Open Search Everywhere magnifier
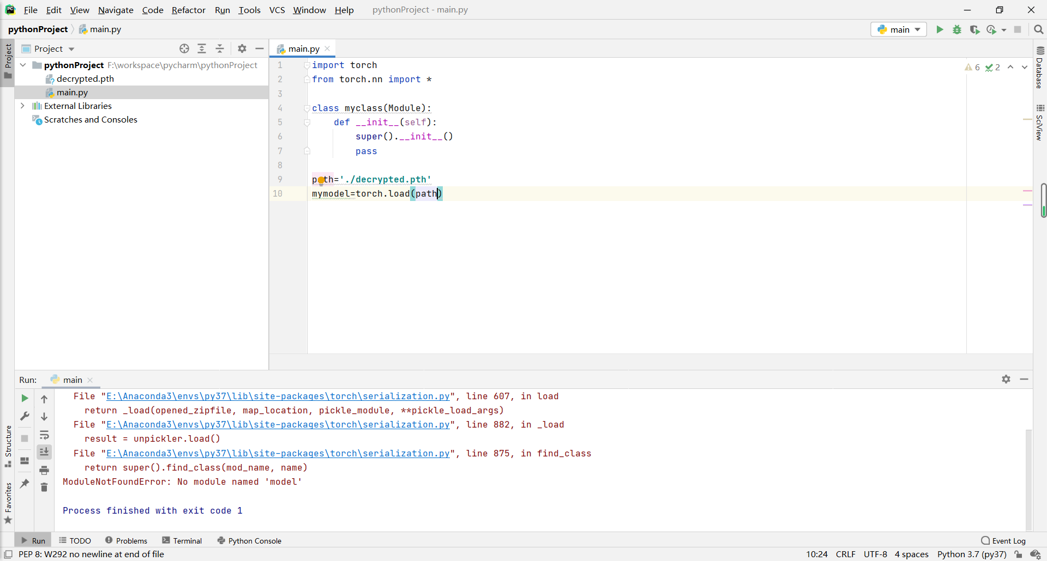 pos(1038,29)
